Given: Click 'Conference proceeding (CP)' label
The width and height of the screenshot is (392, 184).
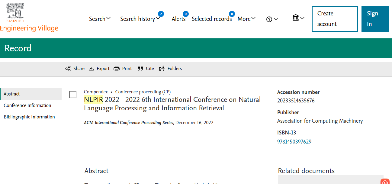Looking at the screenshot, I should pyautogui.click(x=143, y=92).
